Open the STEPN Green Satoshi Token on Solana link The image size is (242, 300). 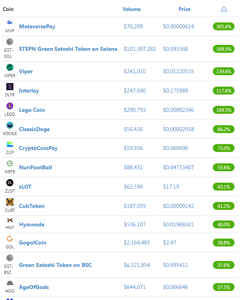pos(68,49)
